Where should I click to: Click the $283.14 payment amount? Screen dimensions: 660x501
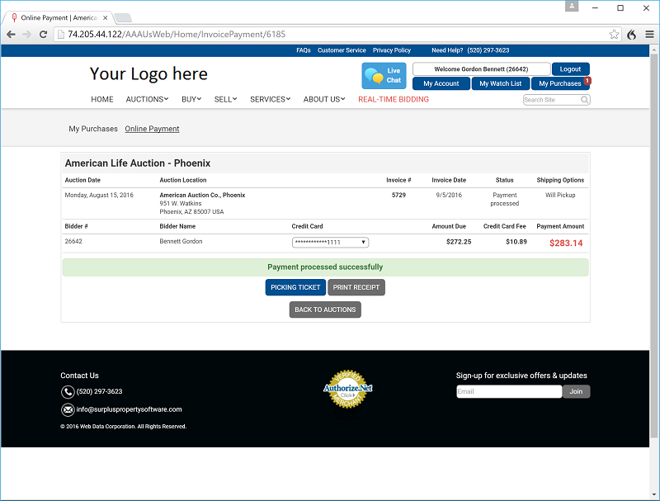click(566, 243)
